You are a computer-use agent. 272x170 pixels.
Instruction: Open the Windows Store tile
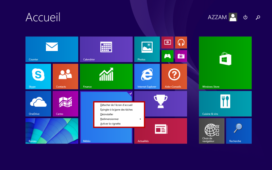click(x=225, y=63)
